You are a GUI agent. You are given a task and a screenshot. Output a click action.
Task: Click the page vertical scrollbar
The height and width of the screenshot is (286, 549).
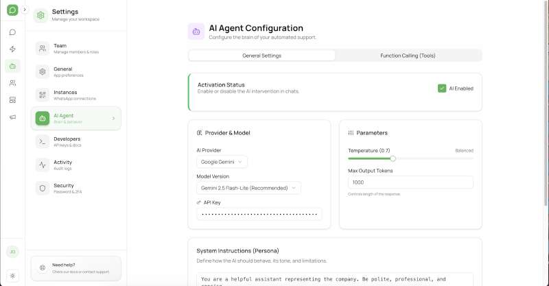point(546,104)
